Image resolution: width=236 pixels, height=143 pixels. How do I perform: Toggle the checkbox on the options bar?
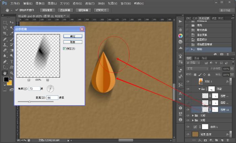click(x=17, y=10)
